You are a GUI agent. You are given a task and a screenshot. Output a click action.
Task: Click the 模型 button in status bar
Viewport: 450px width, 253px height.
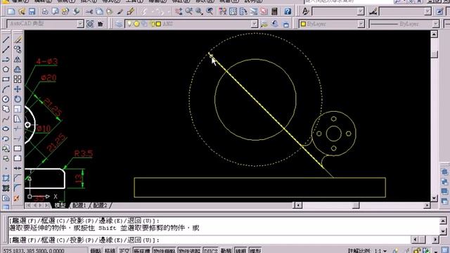click(x=255, y=250)
